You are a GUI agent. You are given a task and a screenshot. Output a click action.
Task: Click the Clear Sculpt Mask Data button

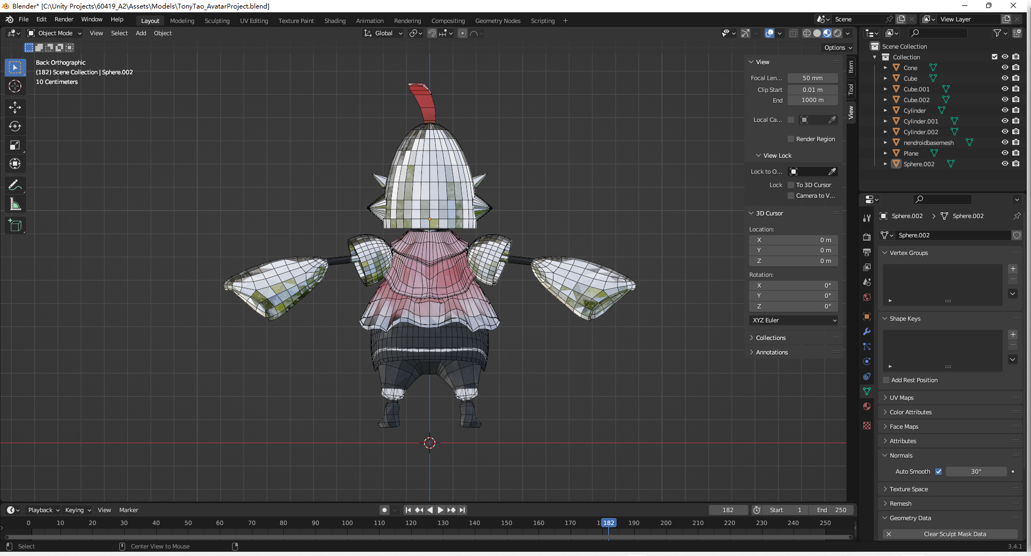pos(955,534)
